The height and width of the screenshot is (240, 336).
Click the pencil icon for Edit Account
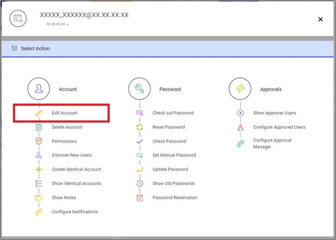pyautogui.click(x=39, y=113)
